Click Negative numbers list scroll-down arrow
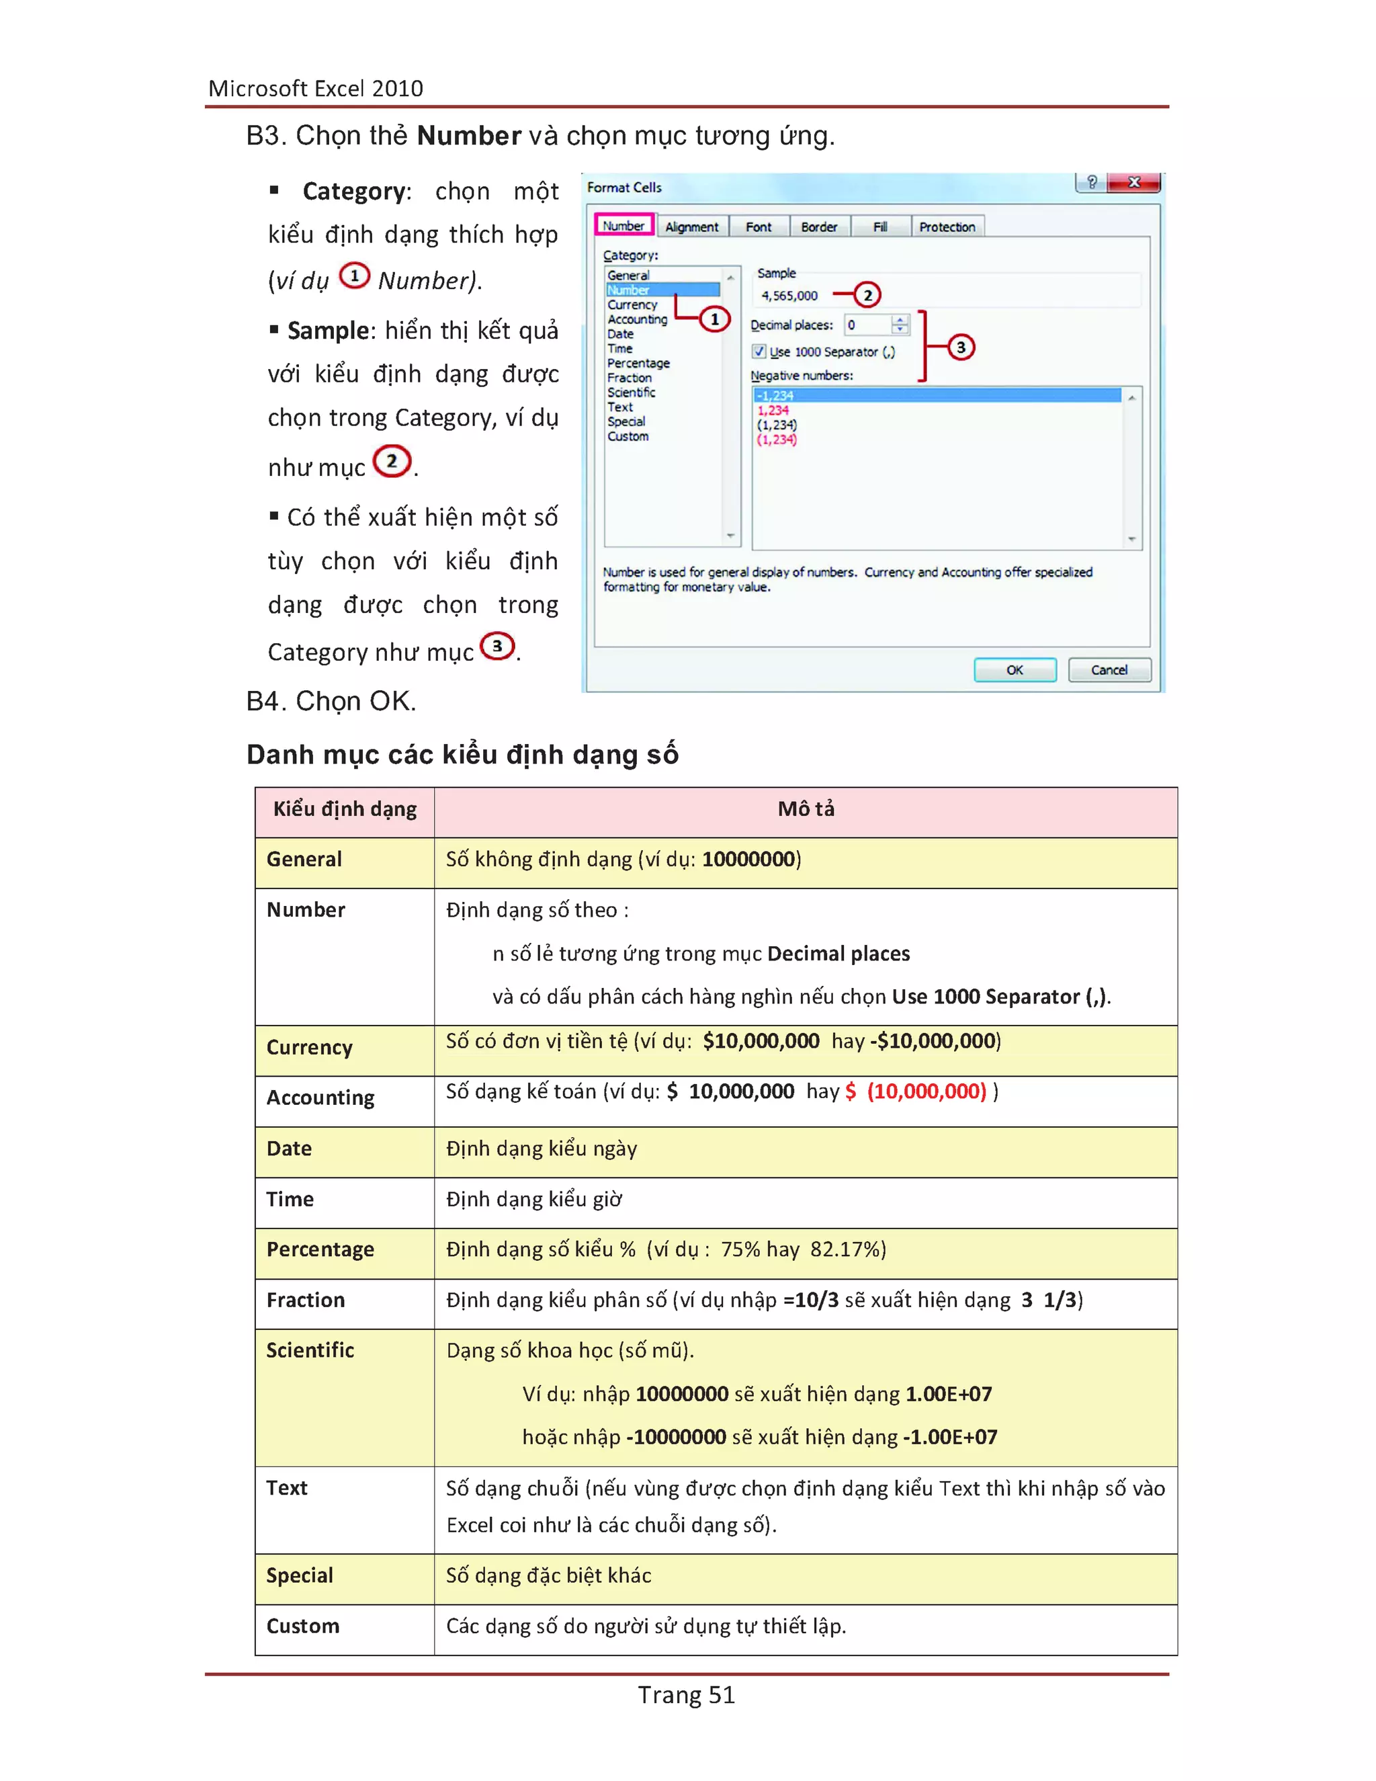 1131,539
